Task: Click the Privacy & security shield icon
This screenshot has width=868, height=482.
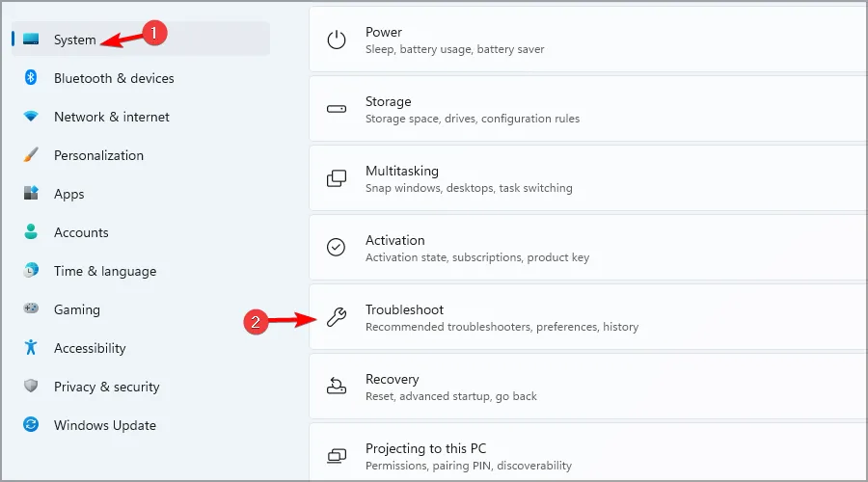Action: (32, 387)
